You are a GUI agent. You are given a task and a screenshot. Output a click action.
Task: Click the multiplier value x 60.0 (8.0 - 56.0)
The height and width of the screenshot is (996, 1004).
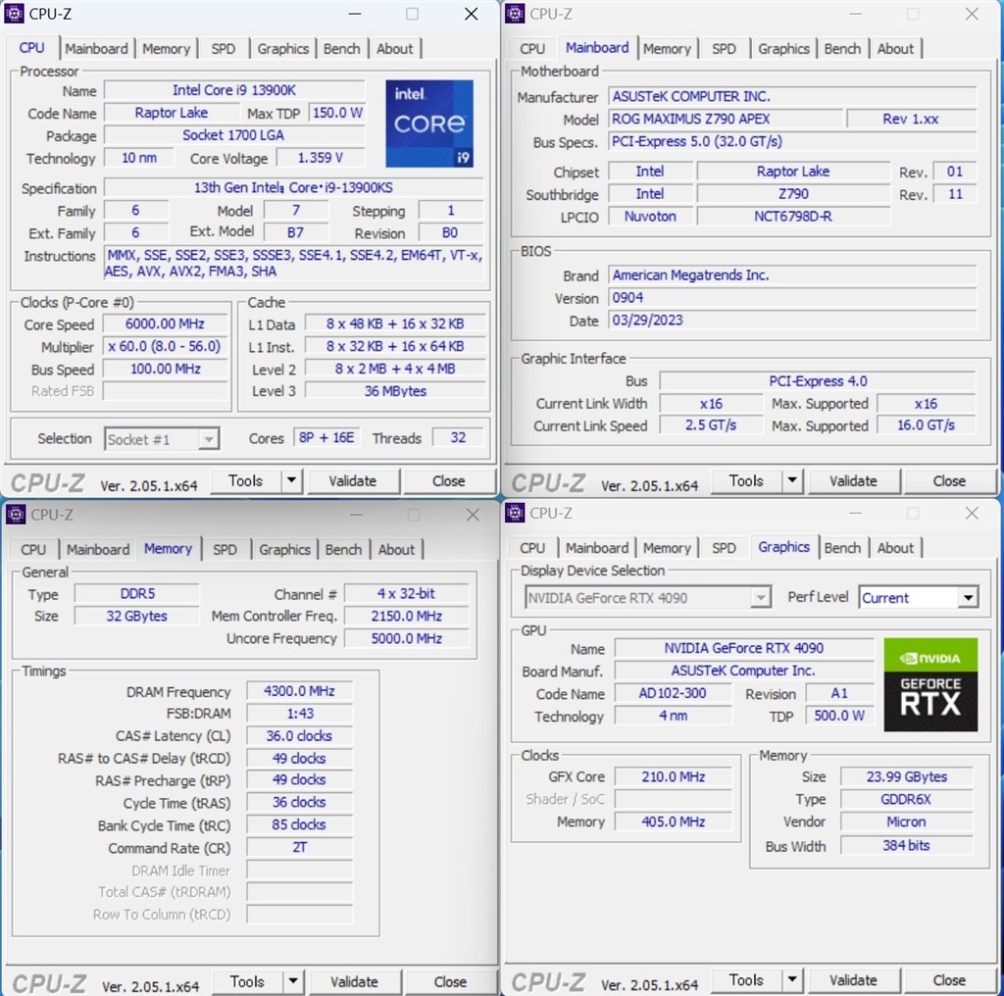pos(165,346)
